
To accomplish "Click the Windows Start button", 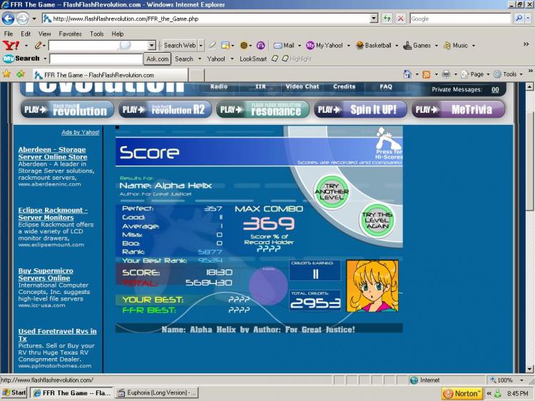I will [x=14, y=392].
